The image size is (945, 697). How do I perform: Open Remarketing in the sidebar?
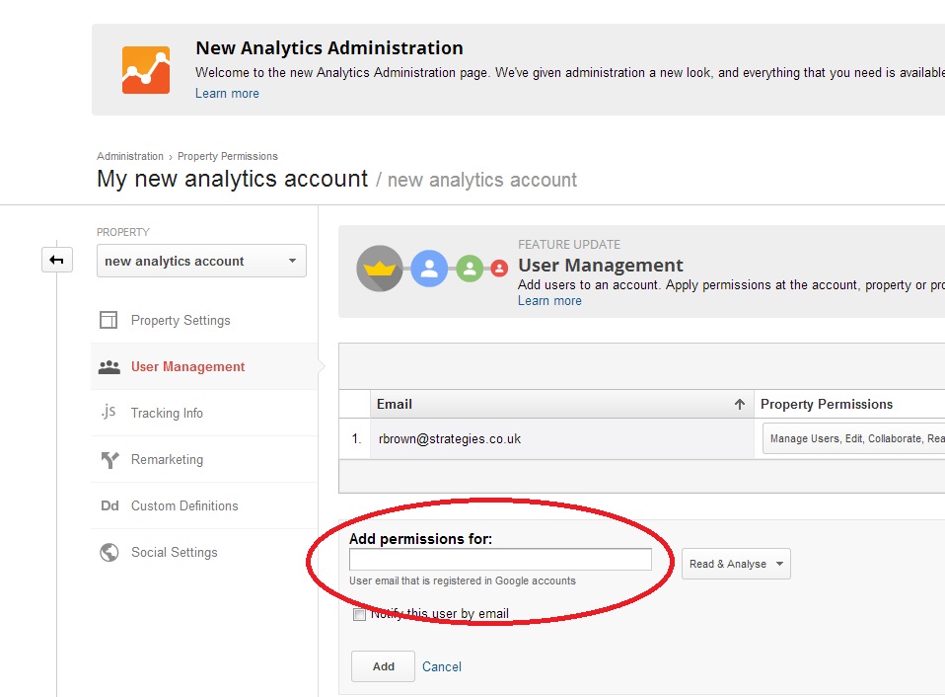(204, 459)
